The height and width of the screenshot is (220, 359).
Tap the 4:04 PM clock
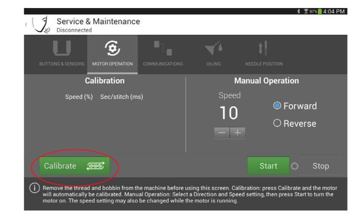(x=334, y=11)
